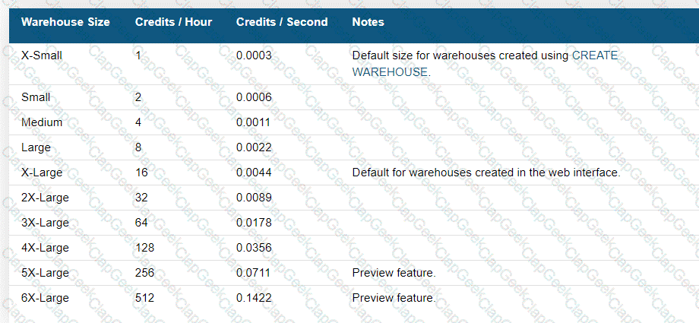Open the CREATE WAREHOUSE link
699x323 pixels.
pos(485,64)
